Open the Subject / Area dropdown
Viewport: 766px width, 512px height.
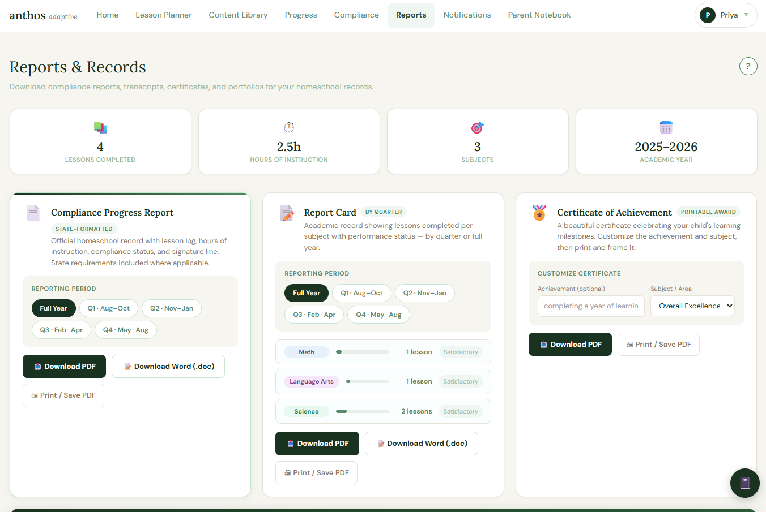692,306
